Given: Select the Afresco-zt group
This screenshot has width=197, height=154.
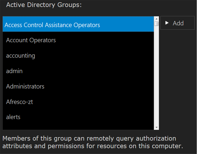Looking at the screenshot, I should pyautogui.click(x=78, y=102).
